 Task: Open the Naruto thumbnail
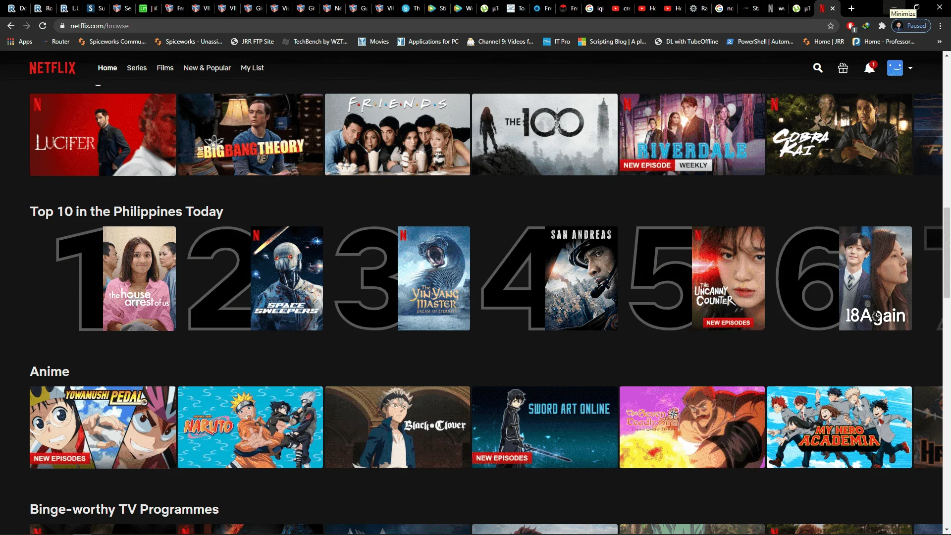coord(250,428)
